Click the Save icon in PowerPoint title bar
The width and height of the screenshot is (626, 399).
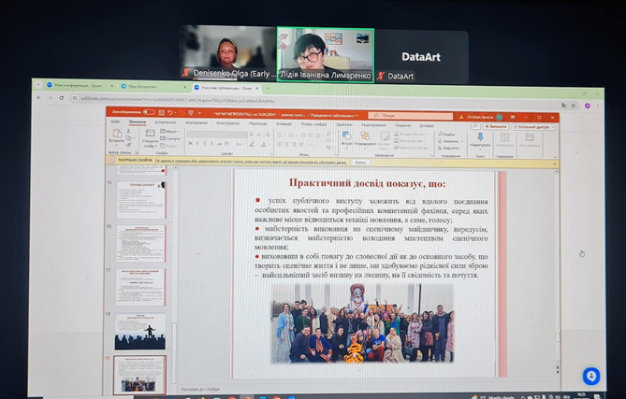click(x=161, y=113)
